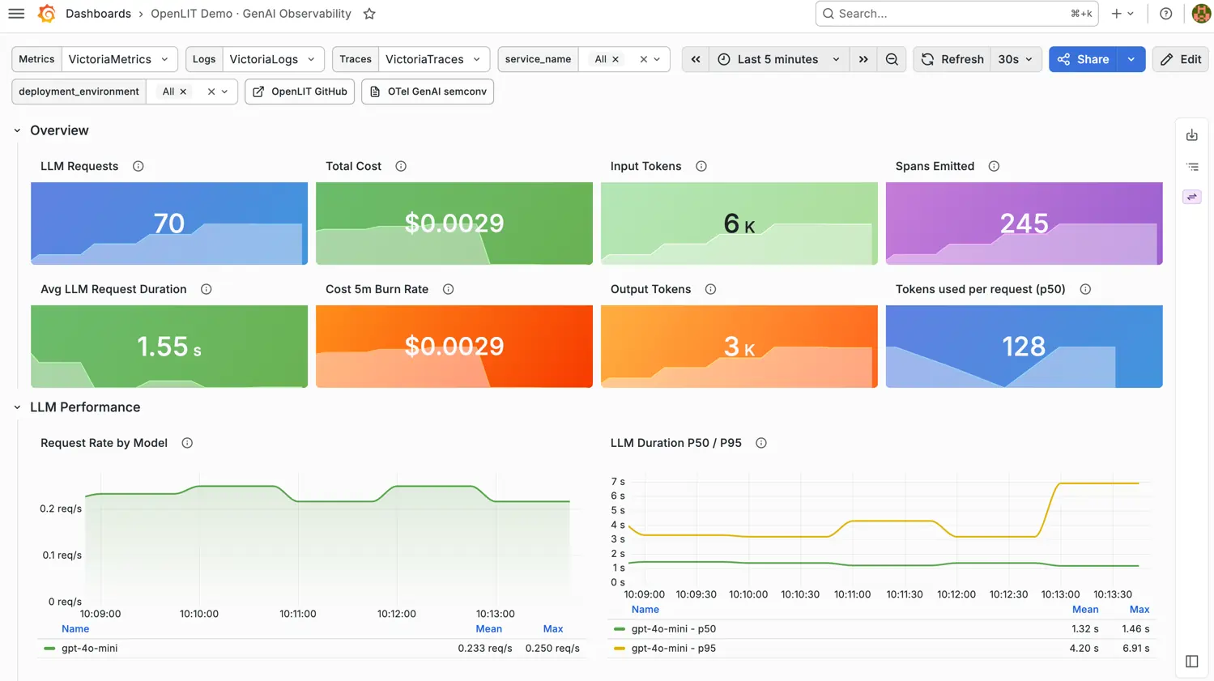Show info for Total Cost panel

[401, 166]
